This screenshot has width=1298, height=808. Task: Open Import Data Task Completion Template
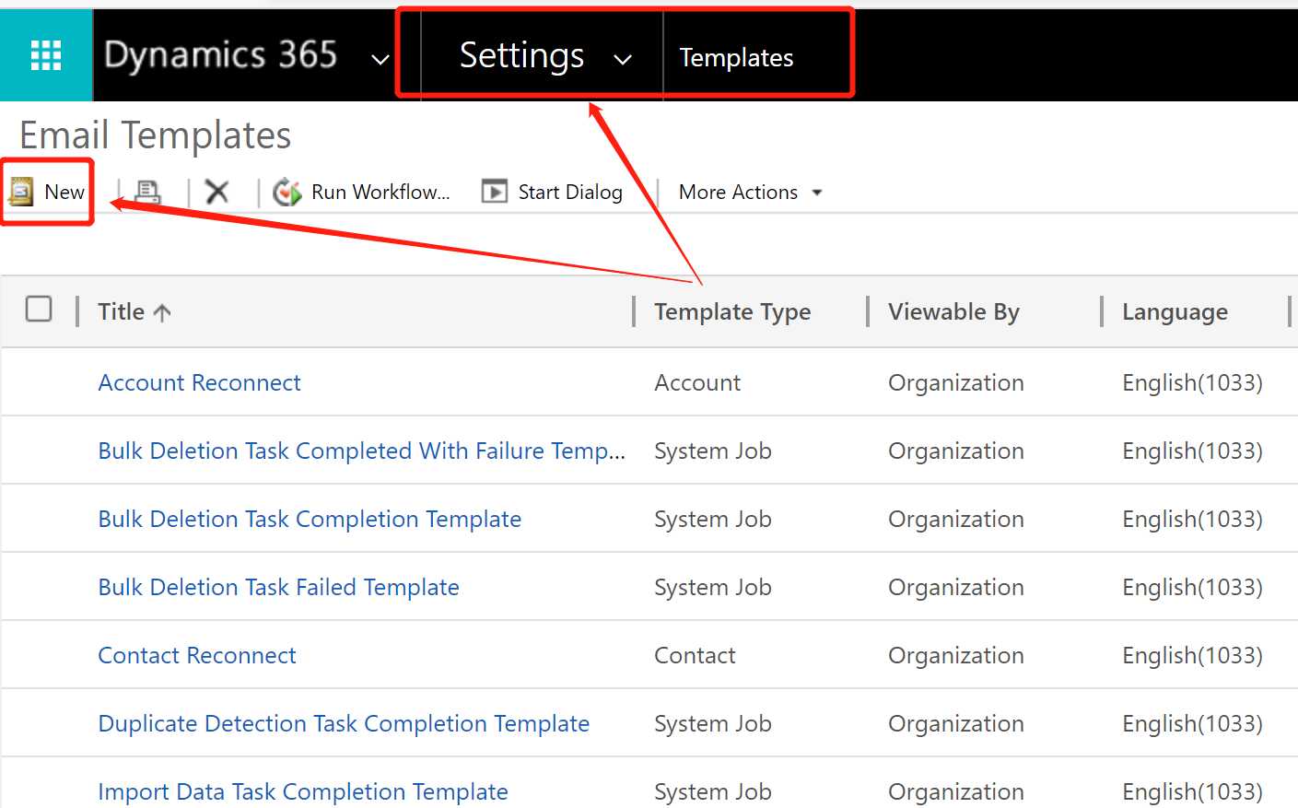click(303, 791)
